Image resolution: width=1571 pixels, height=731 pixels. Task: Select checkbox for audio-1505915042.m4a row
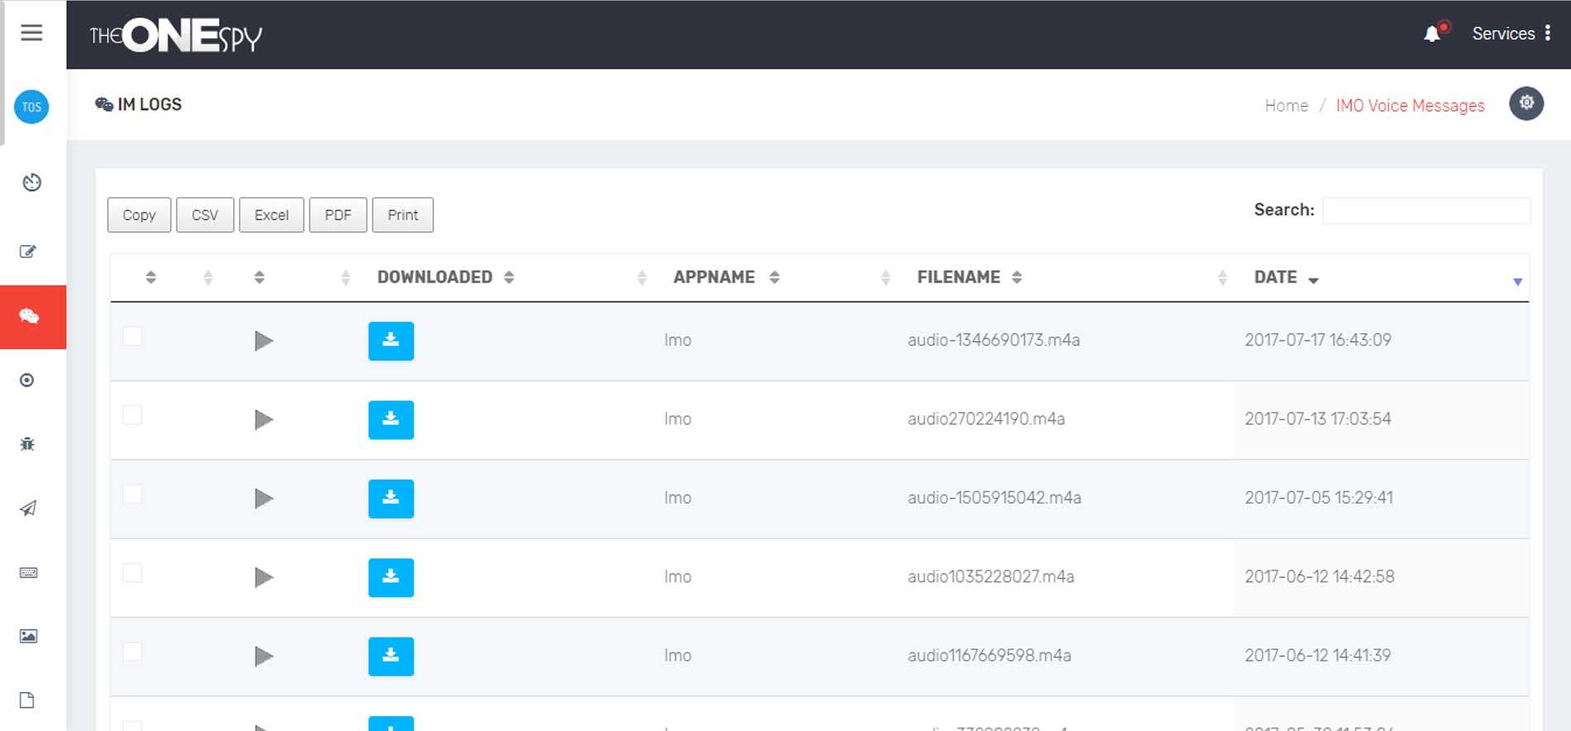pos(132,495)
